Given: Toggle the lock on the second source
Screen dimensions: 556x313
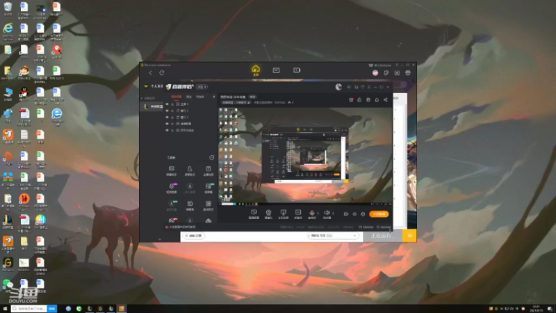Looking at the screenshot, I should pyautogui.click(x=172, y=111).
